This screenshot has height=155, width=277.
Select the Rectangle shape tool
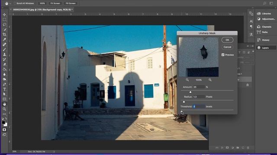[x=4, y=99]
